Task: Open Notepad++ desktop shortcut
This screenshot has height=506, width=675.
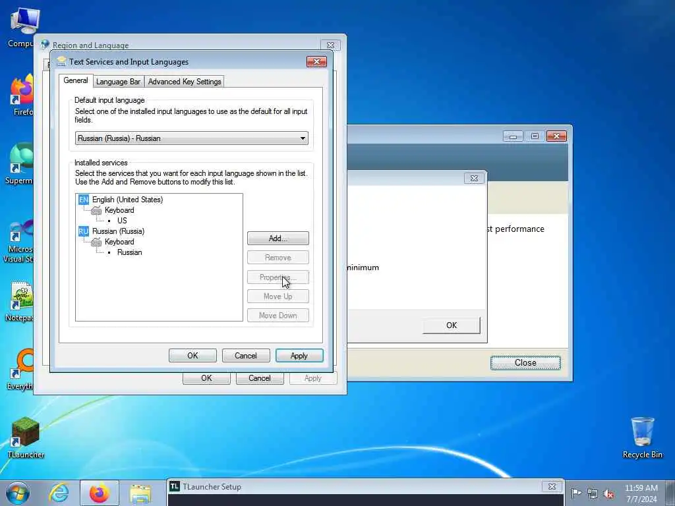Action: (x=20, y=301)
